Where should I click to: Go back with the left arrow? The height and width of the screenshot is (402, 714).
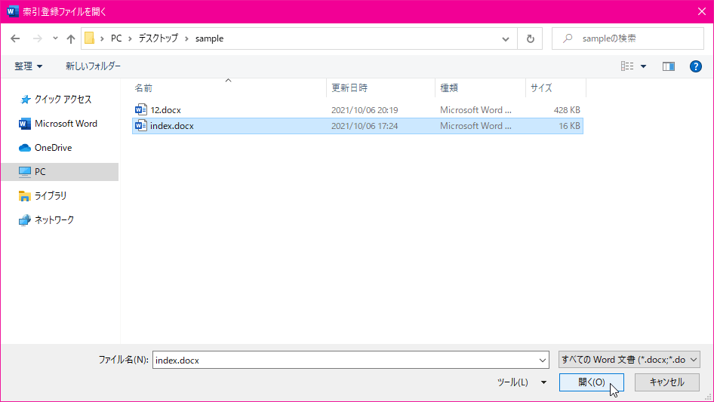point(15,38)
